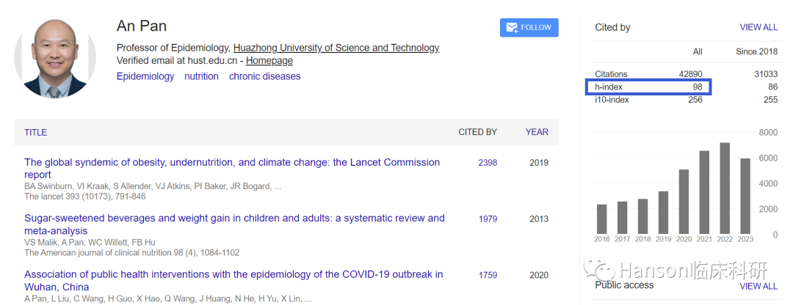793x305 pixels.
Task: Click the 2398 citation count
Action: [x=488, y=163]
